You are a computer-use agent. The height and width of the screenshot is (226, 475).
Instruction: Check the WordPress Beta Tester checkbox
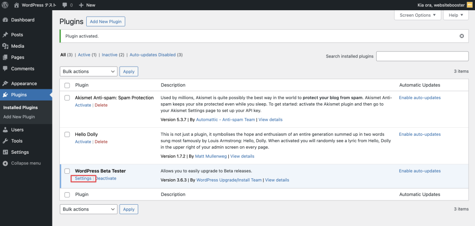(67, 171)
